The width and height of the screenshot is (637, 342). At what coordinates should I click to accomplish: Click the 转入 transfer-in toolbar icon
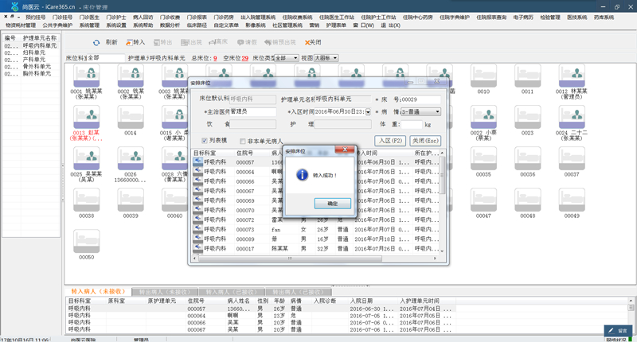(129, 42)
